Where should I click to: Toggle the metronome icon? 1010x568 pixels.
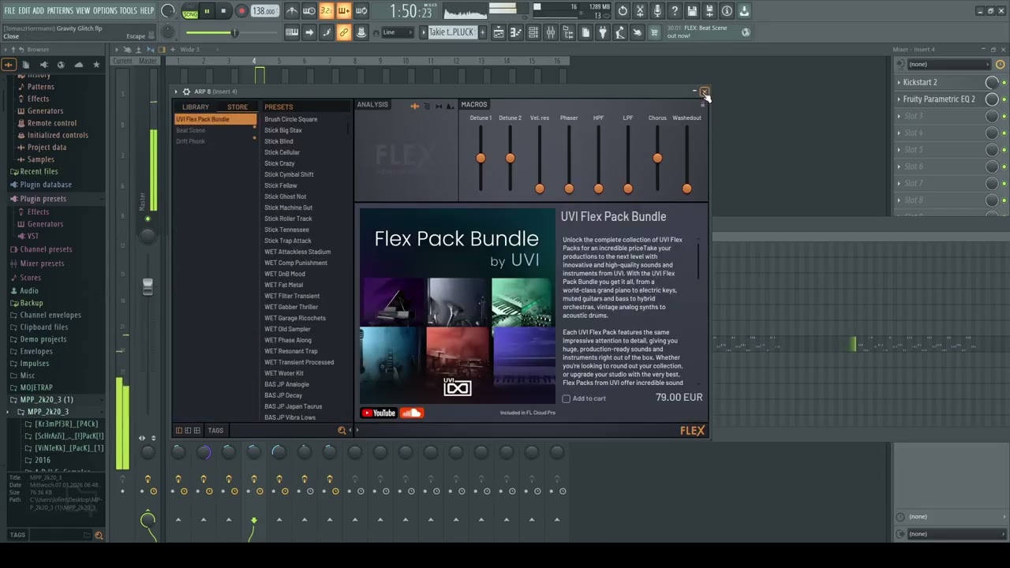point(292,11)
